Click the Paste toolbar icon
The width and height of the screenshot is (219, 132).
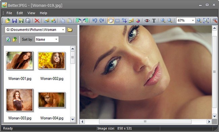click(69, 21)
